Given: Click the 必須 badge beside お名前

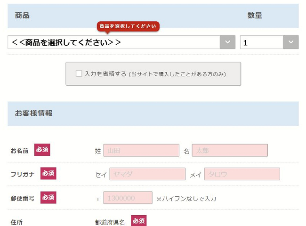Looking at the screenshot, I should pos(42,150).
